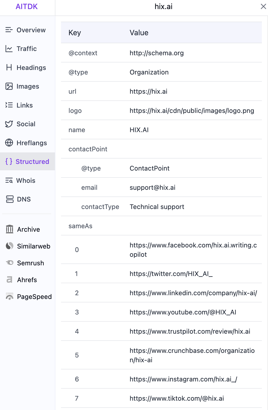Click the sameAs key
268x410 pixels.
pyautogui.click(x=80, y=226)
